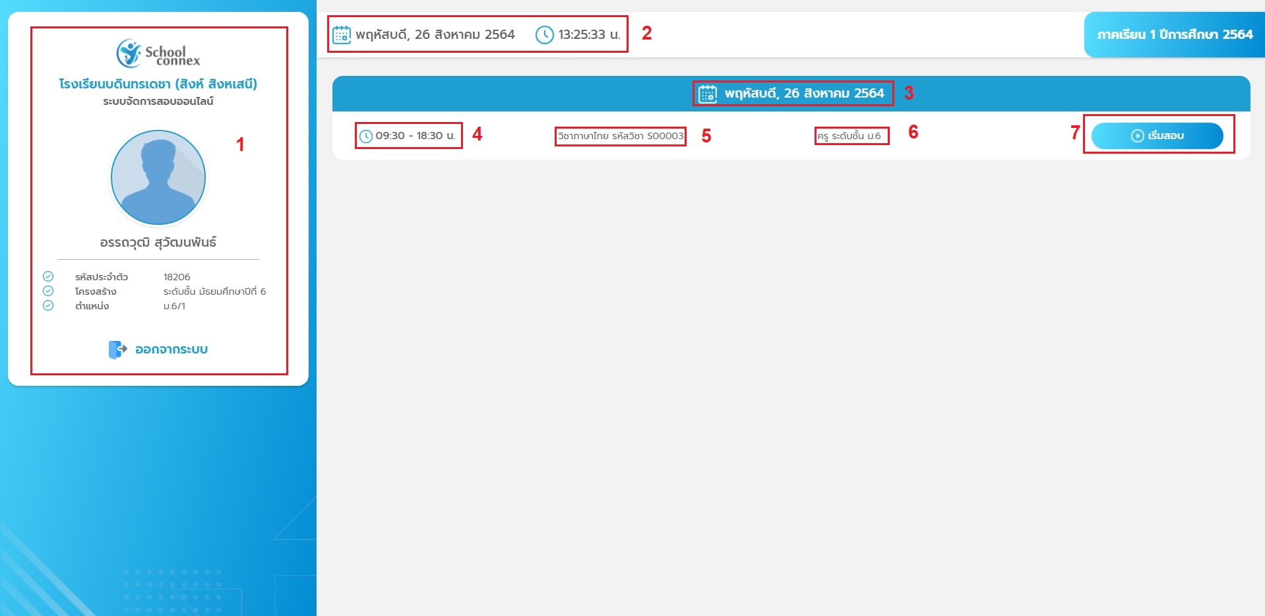This screenshot has height=616, width=1265.
Task: Click the check icon beside ตำแหน่ง
Action: [48, 305]
